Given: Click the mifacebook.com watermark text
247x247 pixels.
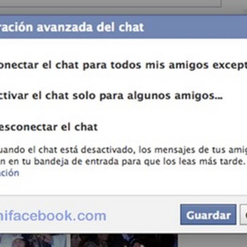Looking at the screenshot, I should [x=53, y=216].
